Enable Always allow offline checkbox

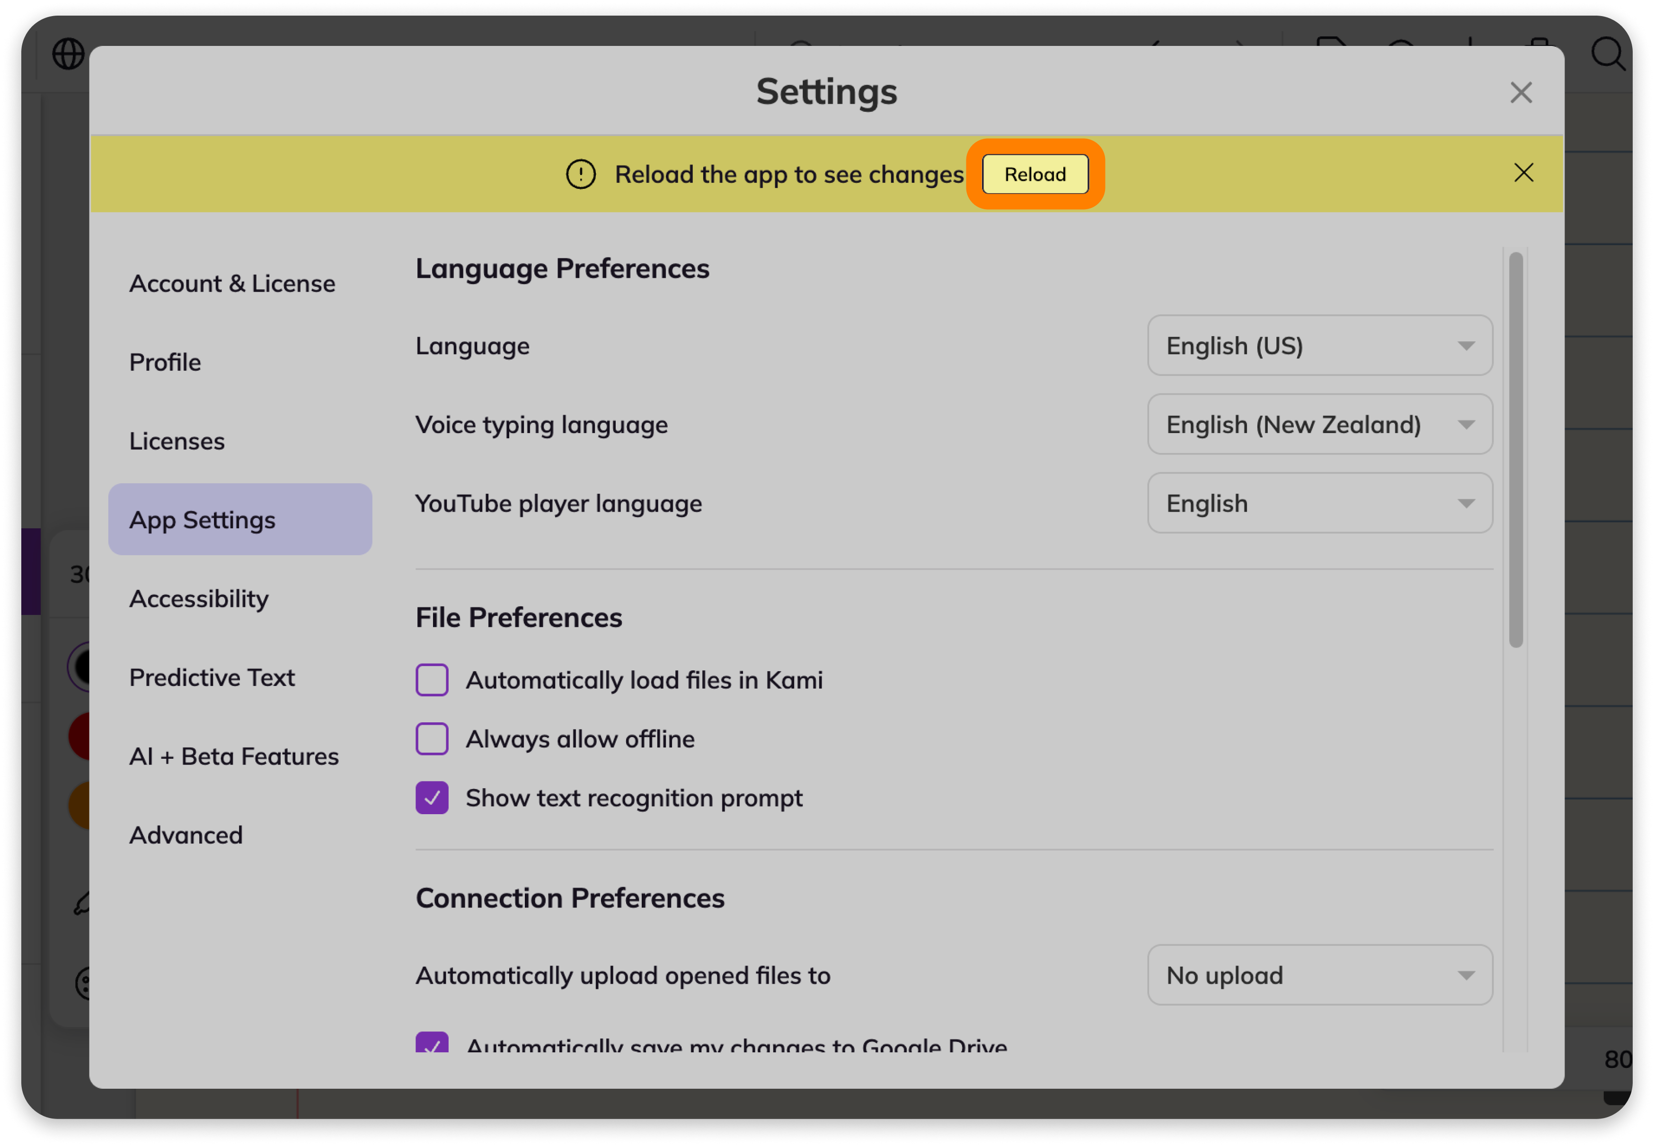432,739
